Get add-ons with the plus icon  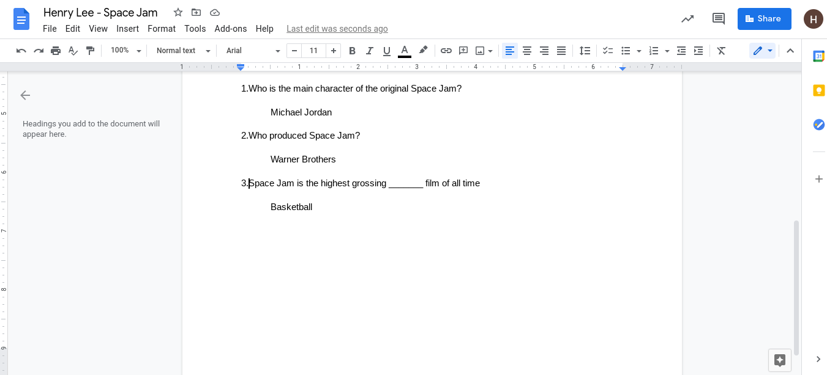(x=818, y=179)
